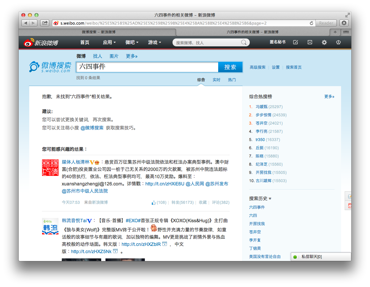Go to 首页 in navigation bar
The height and width of the screenshot is (287, 370).
(x=85, y=42)
